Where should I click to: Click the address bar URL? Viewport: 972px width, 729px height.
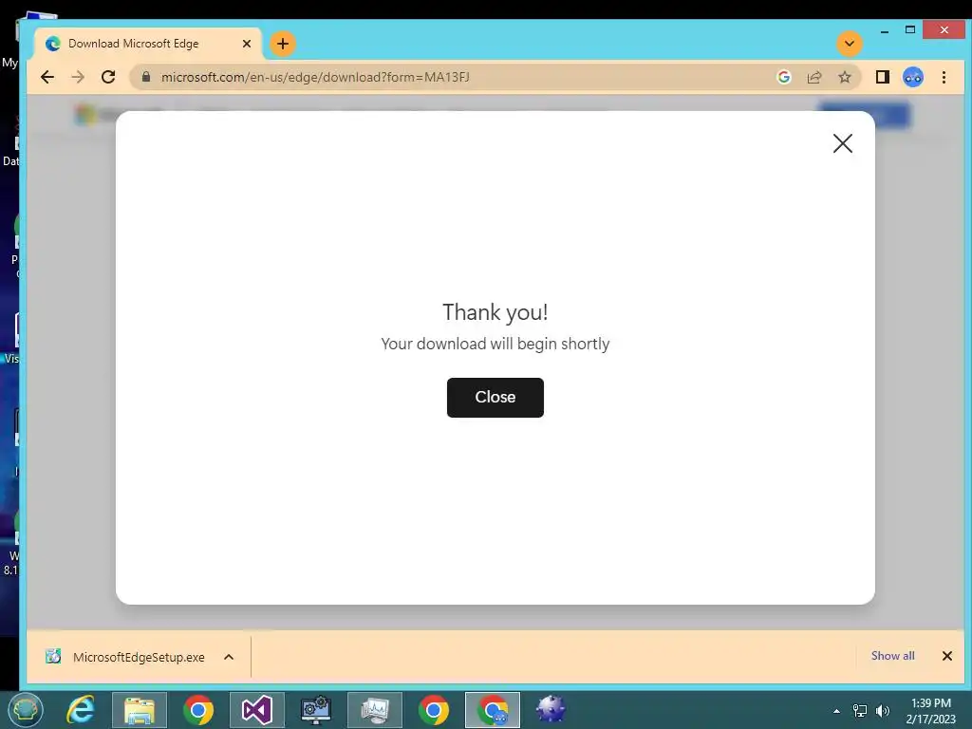click(315, 77)
